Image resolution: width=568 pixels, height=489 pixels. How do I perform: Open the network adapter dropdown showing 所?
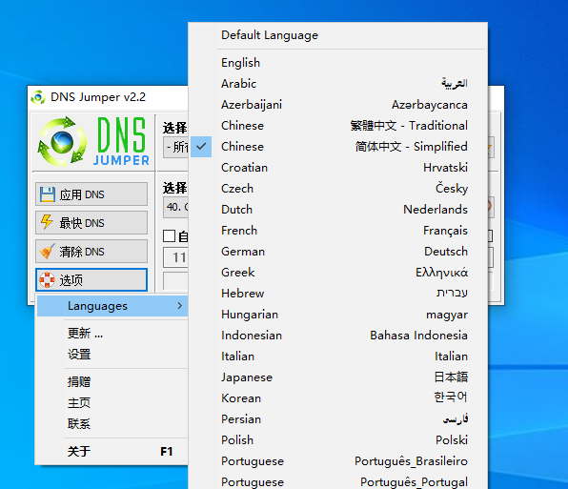175,147
